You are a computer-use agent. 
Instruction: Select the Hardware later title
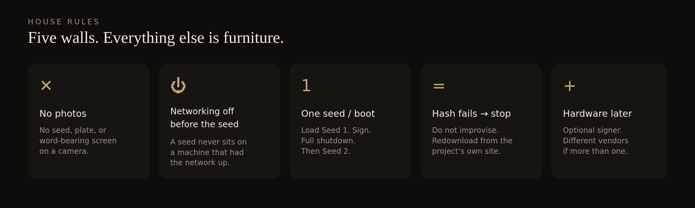597,114
